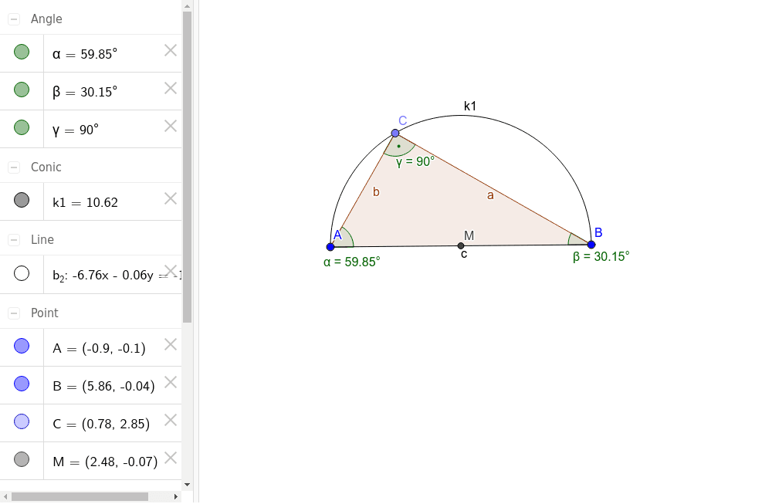Click the vertical scrollbar up arrow
This screenshot has width=772, height=504.
(x=187, y=6)
